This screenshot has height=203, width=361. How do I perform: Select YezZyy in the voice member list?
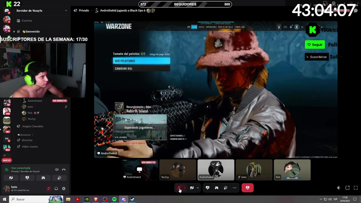(45, 119)
